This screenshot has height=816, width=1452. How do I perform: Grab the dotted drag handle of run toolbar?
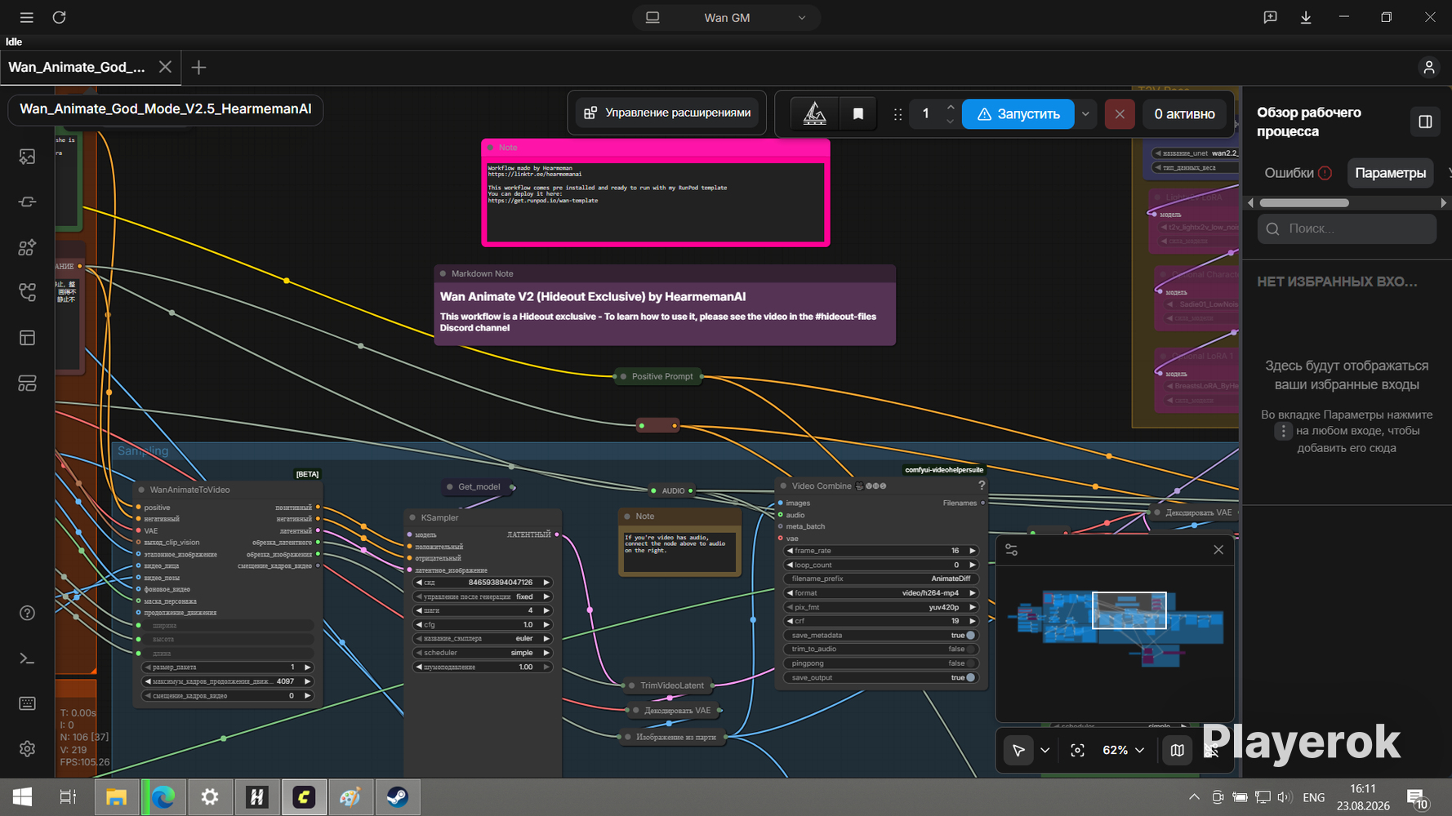pyautogui.click(x=897, y=114)
